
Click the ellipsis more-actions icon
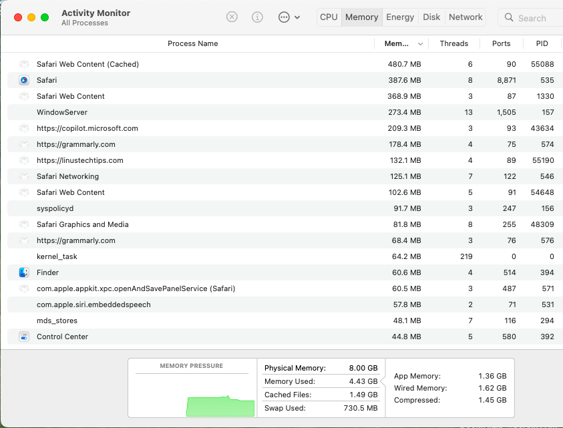[284, 17]
